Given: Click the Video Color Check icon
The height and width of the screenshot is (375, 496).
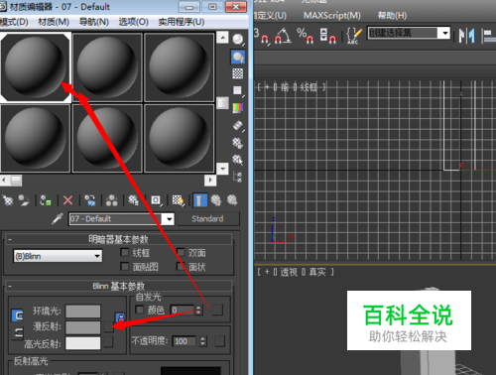Looking at the screenshot, I should pyautogui.click(x=238, y=108).
